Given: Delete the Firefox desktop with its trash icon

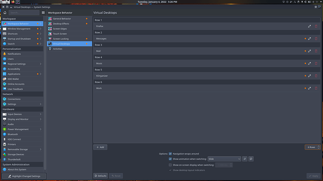Looking at the screenshot, I should (x=316, y=26).
